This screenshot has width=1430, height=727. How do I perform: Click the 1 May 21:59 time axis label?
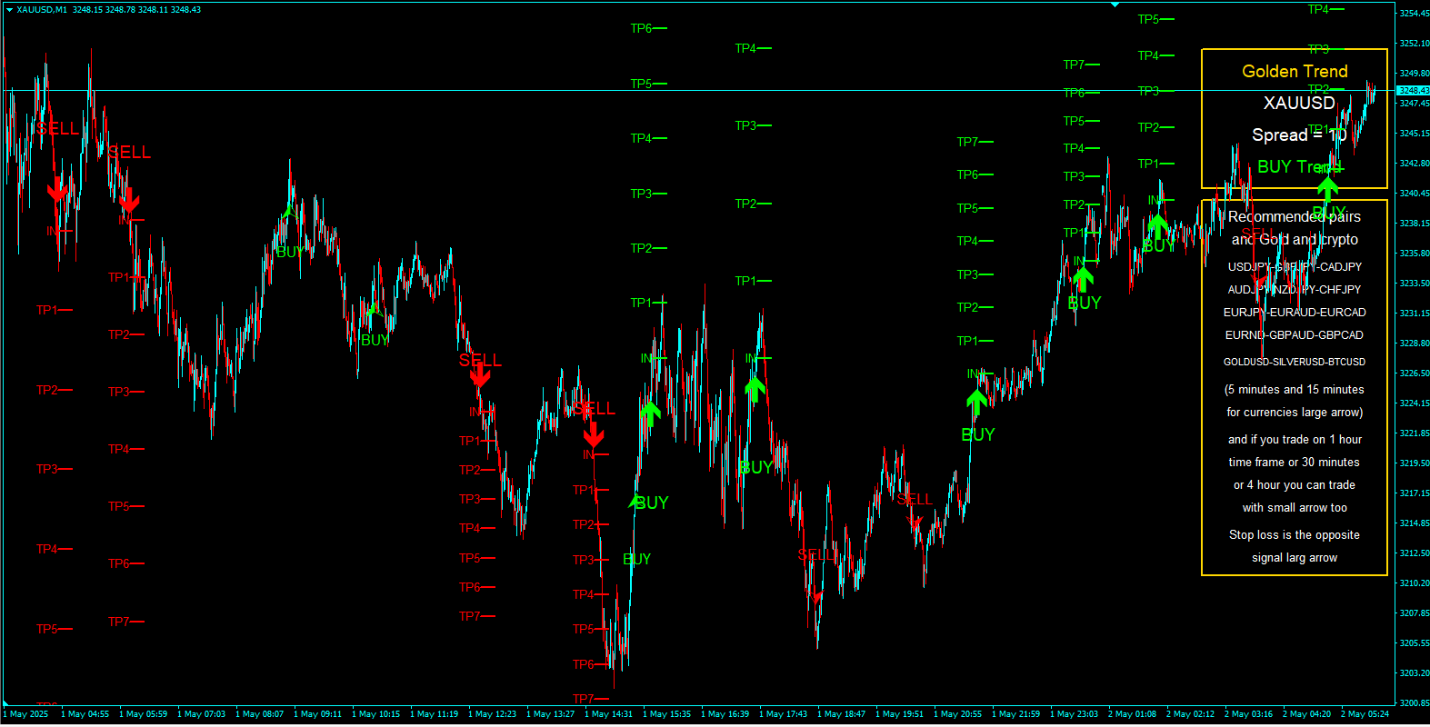pos(1015,714)
